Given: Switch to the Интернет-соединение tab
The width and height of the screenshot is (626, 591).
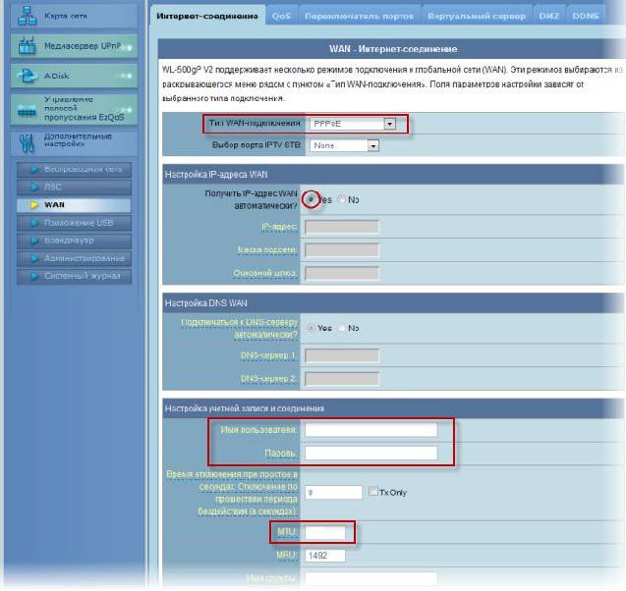Looking at the screenshot, I should tap(207, 16).
